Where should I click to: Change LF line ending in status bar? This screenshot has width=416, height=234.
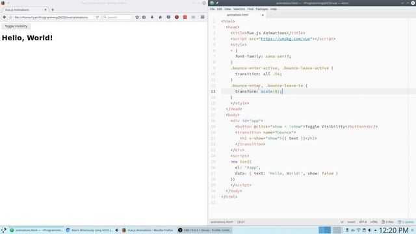(x=342, y=222)
